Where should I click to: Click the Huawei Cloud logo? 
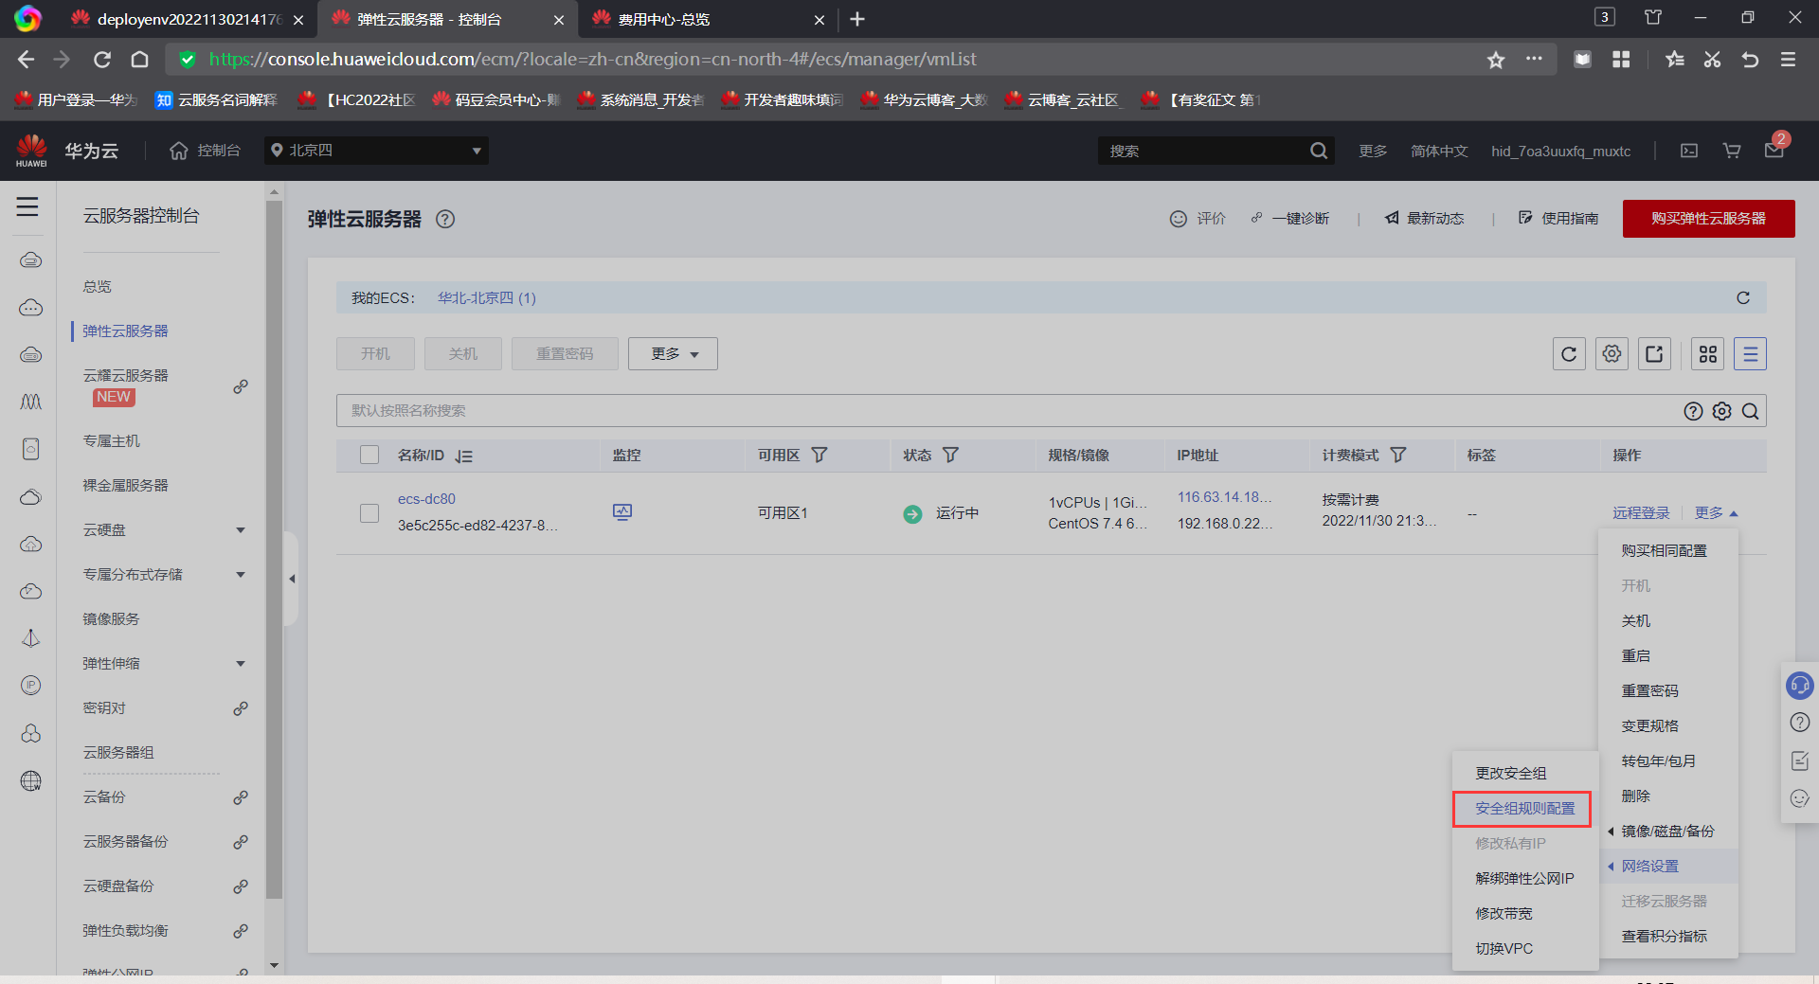coord(31,151)
